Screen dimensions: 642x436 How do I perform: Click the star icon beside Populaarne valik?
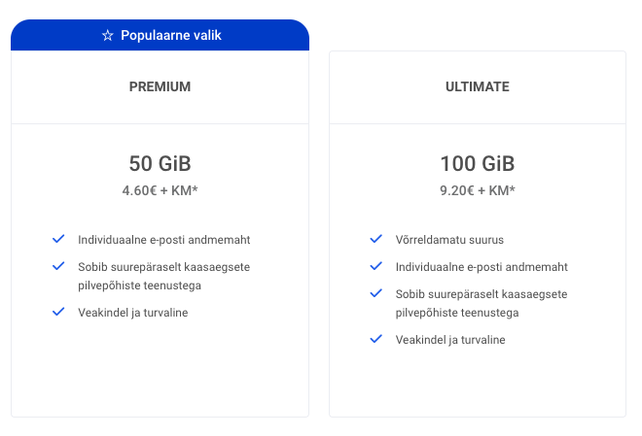(x=108, y=35)
